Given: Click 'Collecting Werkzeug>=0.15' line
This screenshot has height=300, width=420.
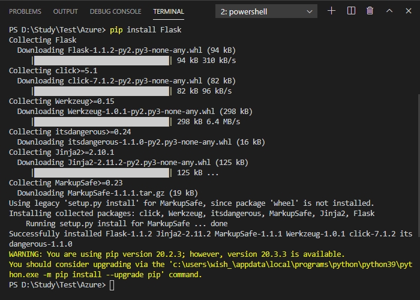Looking at the screenshot, I should [62, 101].
